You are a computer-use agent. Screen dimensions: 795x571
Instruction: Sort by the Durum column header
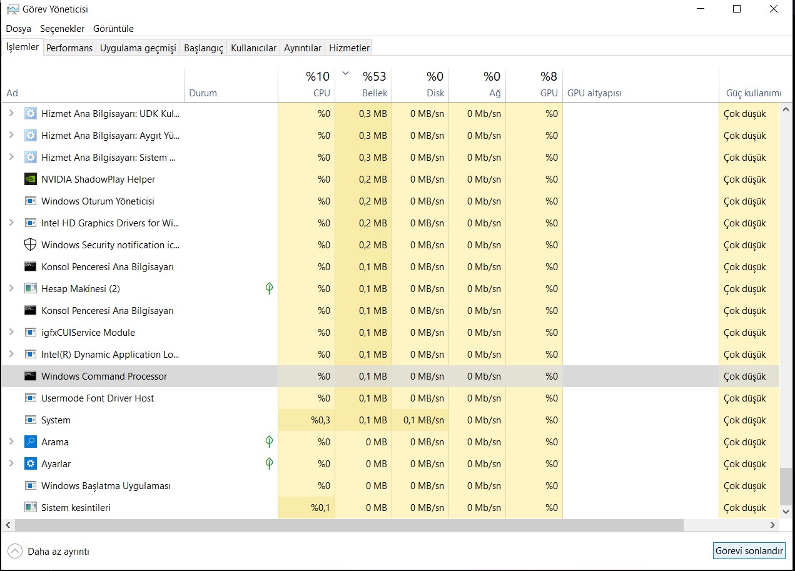tap(231, 85)
